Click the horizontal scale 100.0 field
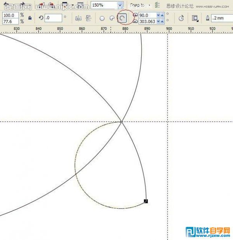The height and width of the screenshot is (240, 233). [10, 15]
